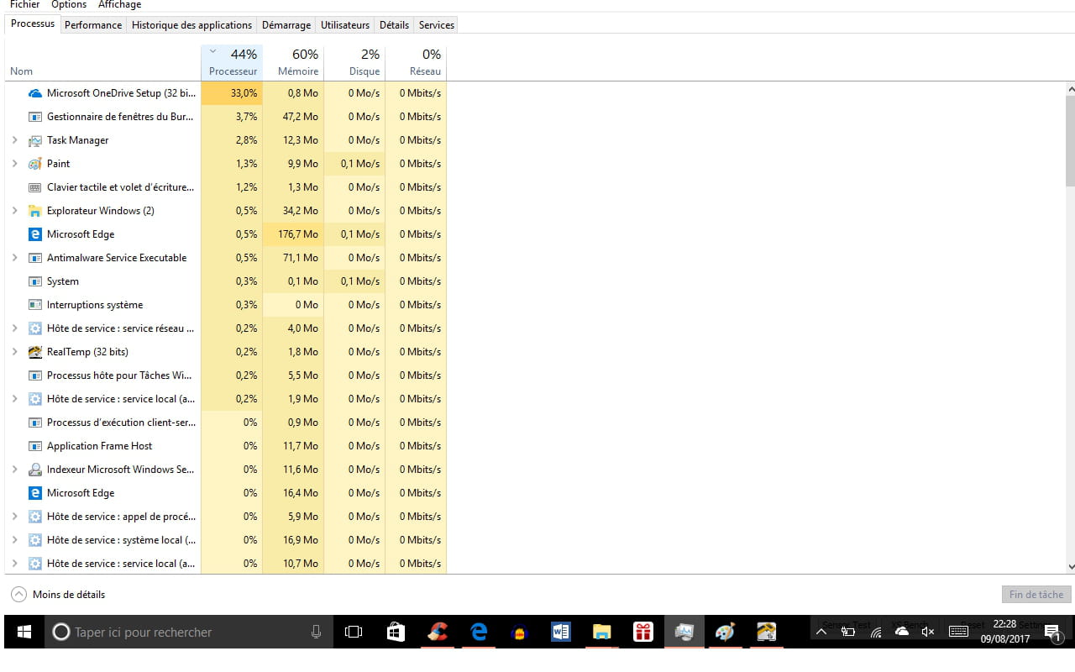
Task: Click the scrollbar down arrow
Action: tap(1070, 568)
